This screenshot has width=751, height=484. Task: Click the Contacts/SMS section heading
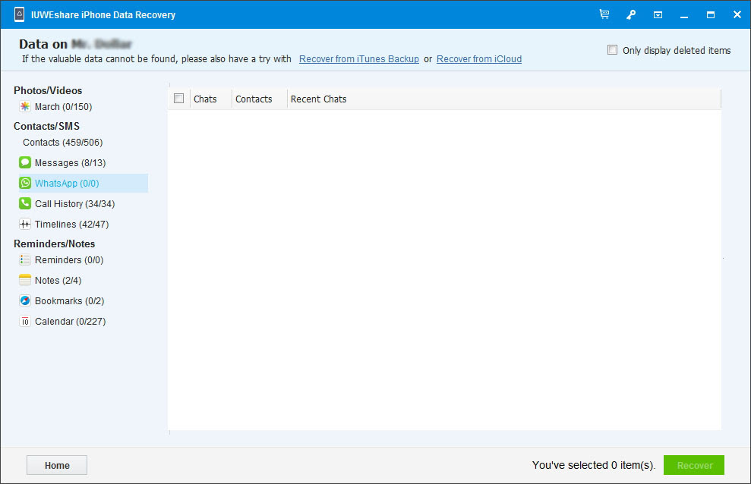46,126
